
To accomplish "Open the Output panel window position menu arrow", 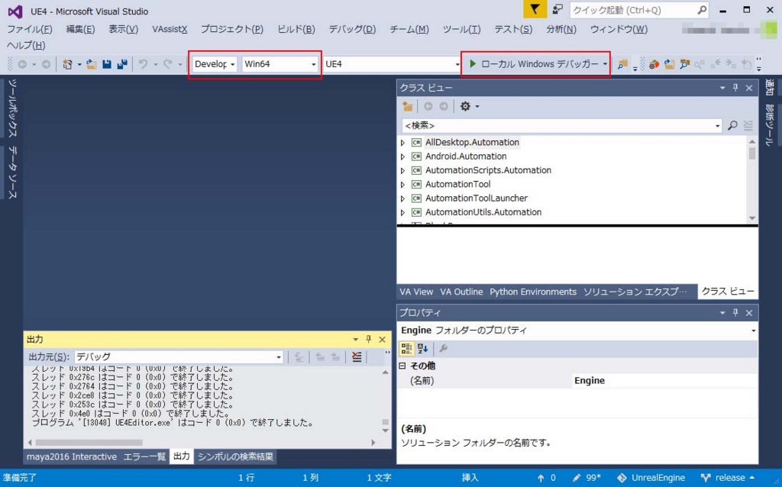I will (x=355, y=339).
